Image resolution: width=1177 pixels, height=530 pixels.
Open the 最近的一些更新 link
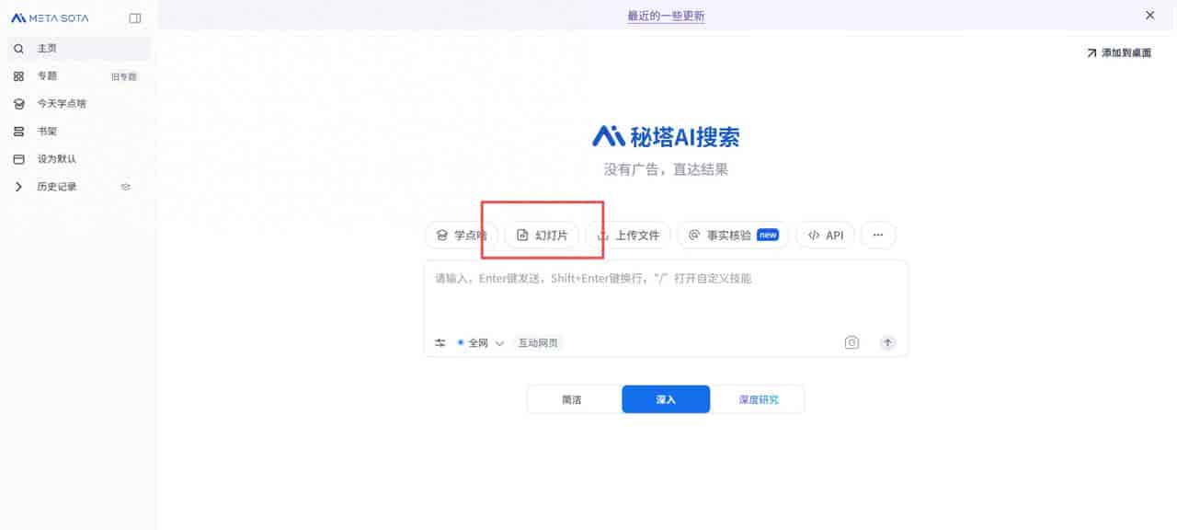[x=666, y=16]
